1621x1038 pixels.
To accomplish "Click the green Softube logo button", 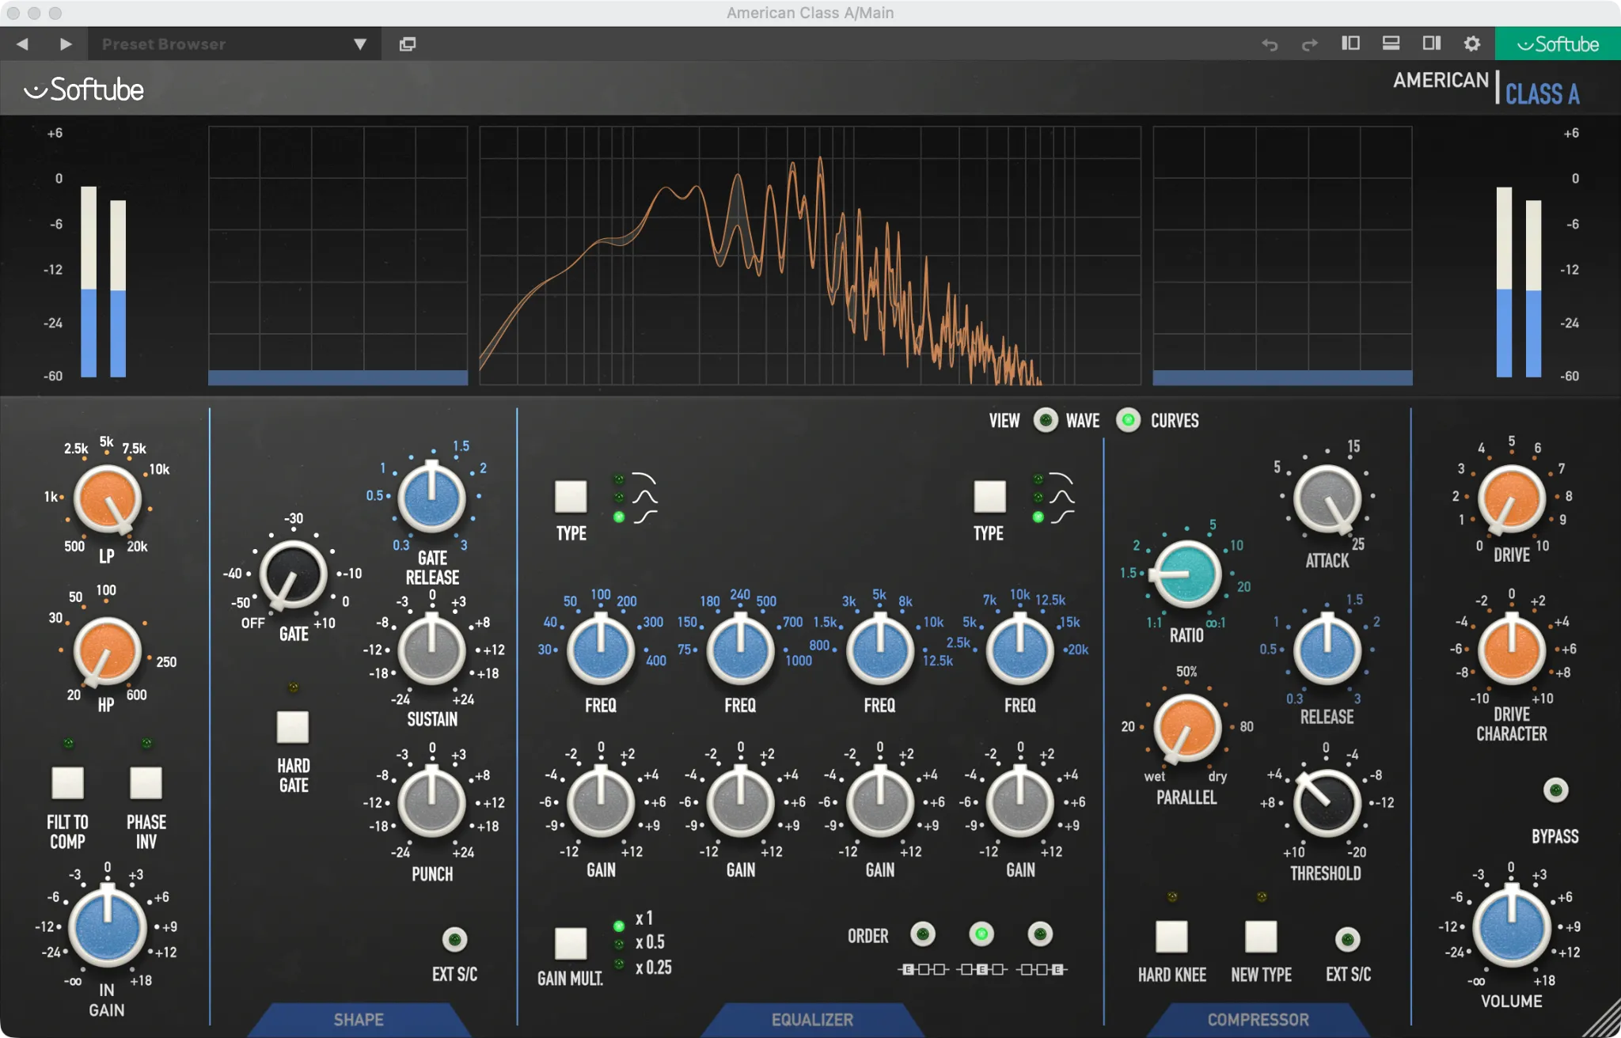I will (1558, 44).
